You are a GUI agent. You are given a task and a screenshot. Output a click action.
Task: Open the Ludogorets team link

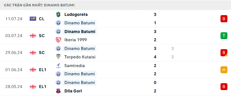coord(76,14)
